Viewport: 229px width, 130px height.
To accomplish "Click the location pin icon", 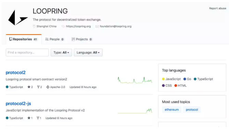I will (34, 26).
